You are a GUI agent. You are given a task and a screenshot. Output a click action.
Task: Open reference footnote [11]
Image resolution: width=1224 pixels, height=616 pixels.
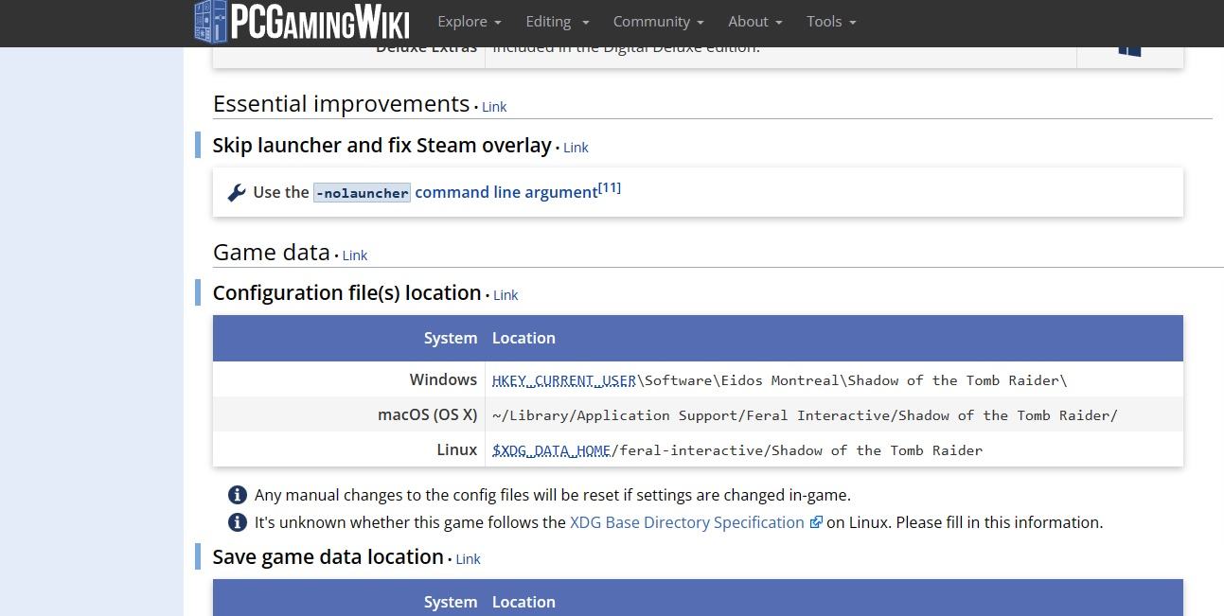click(610, 187)
